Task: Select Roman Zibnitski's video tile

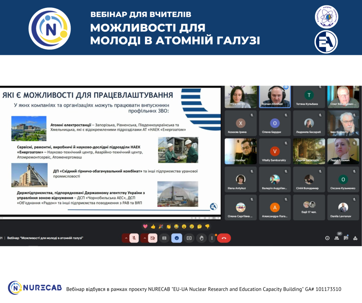Action: tap(275, 97)
